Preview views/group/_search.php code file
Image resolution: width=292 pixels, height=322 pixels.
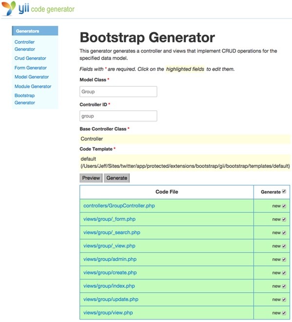point(111,232)
